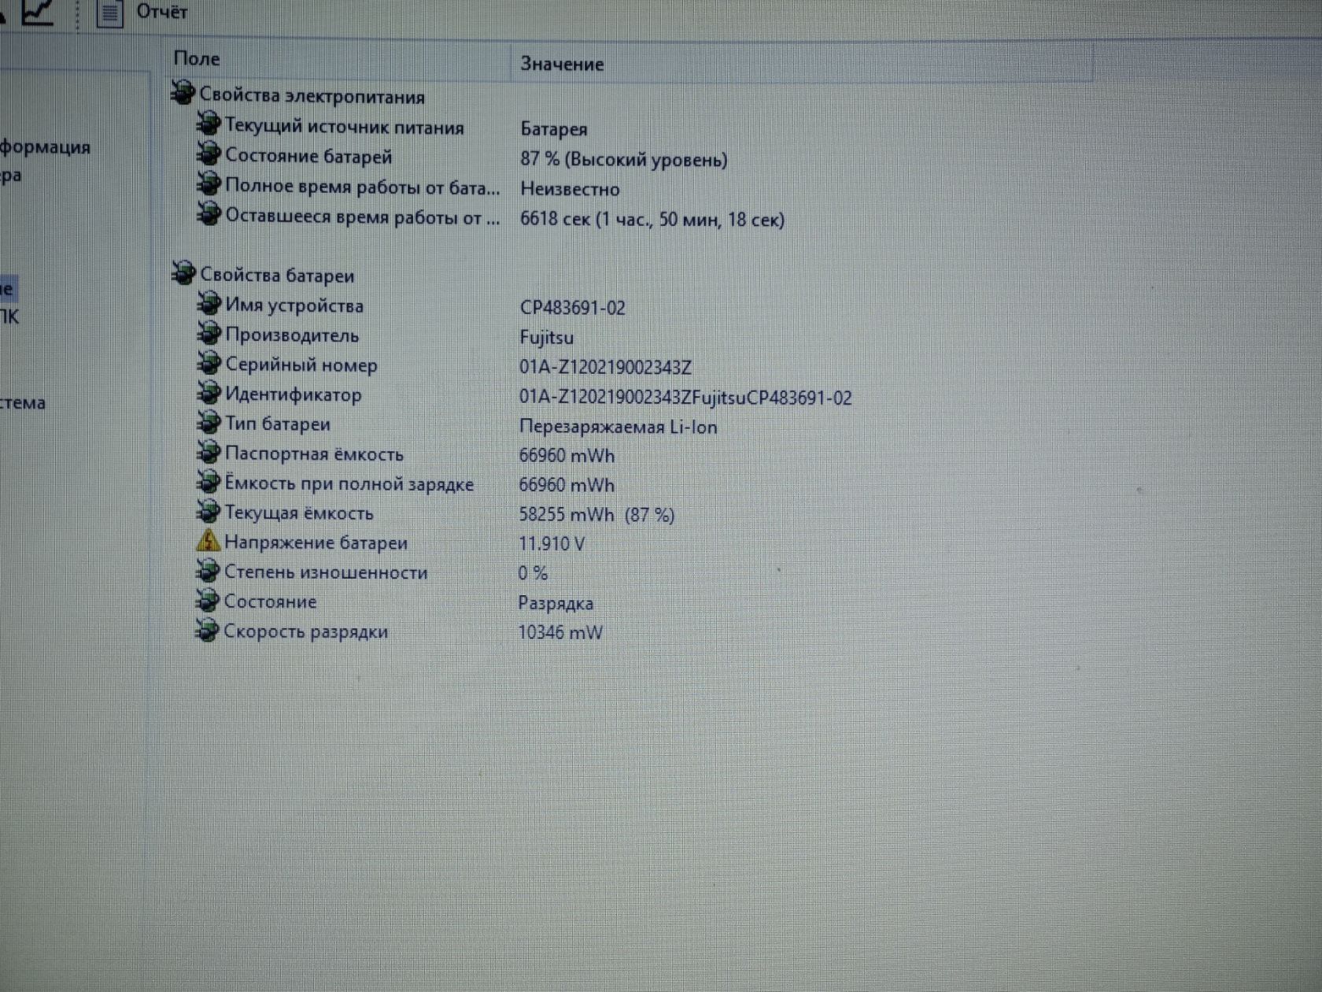
Task: Select the Свойства батареи group row
Action: pyautogui.click(x=277, y=276)
